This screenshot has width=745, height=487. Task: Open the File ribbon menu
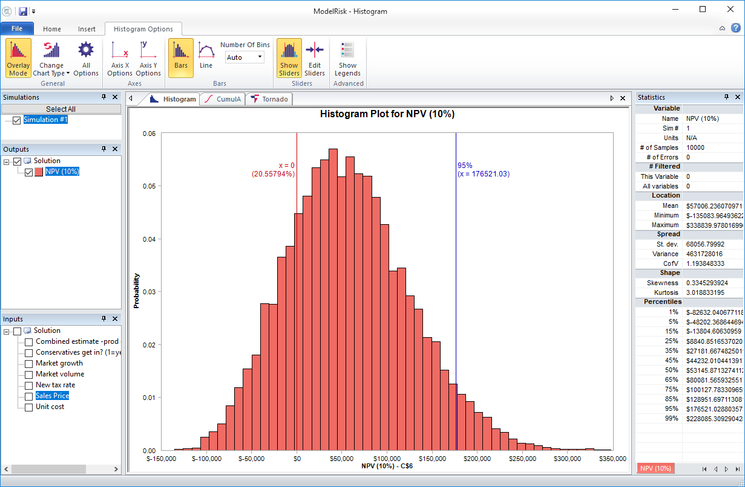[17, 28]
